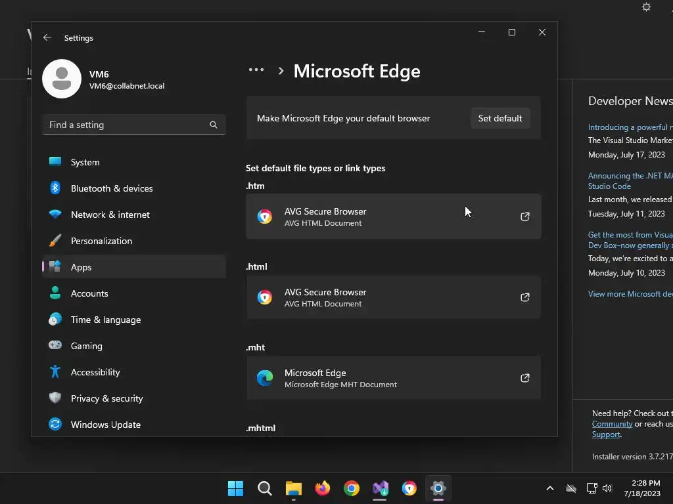673x504 pixels.
Task: Click the Windows Start button
Action: [x=235, y=488]
